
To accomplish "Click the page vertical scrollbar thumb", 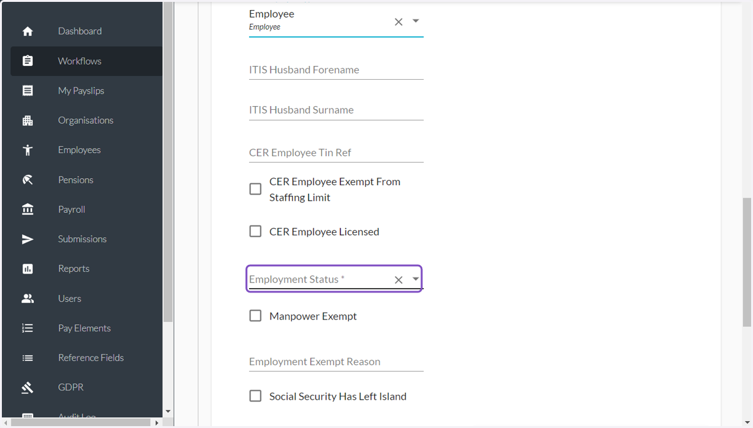I will coord(747,262).
